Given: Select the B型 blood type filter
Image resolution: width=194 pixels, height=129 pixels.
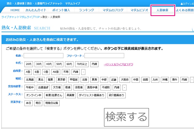Looking at the screenshot, I should pyautogui.click(x=37, y=72).
